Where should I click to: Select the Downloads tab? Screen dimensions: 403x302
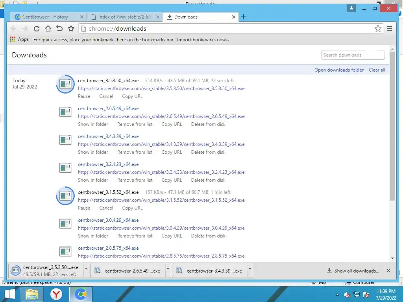point(200,17)
